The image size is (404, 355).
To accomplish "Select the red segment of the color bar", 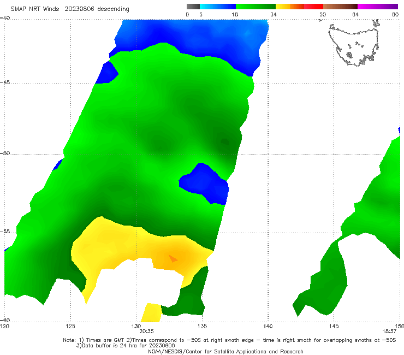I will (313, 7).
